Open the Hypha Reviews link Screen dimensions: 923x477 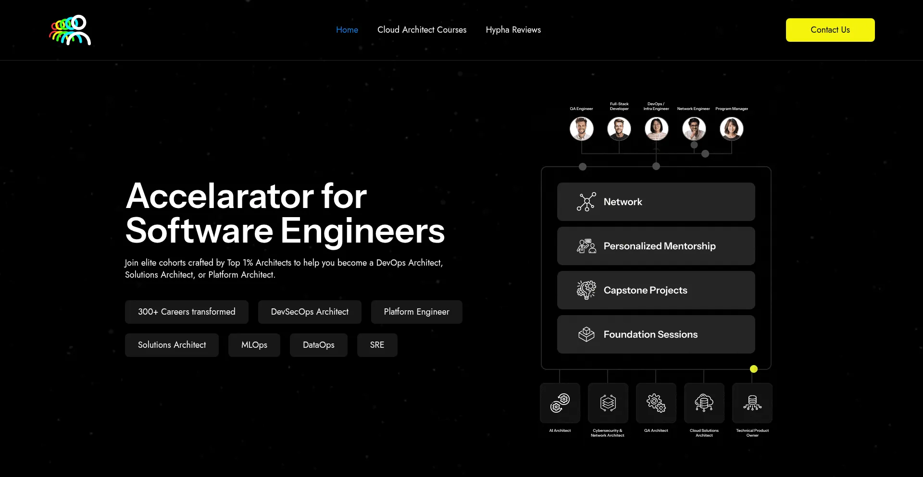[x=513, y=30]
